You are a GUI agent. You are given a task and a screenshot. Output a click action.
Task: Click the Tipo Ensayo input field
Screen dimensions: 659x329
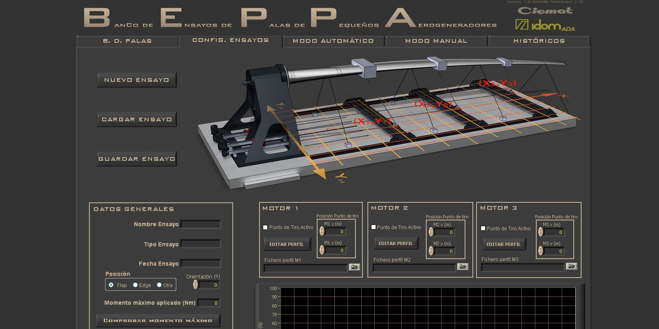[x=201, y=244]
